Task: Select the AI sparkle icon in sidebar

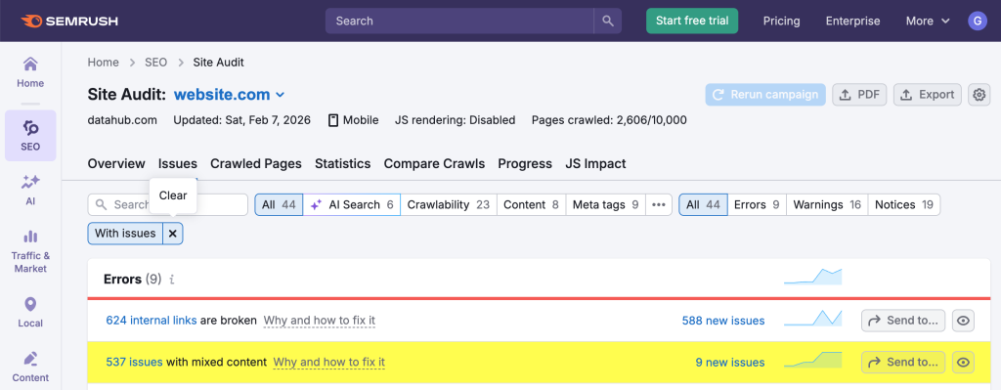Action: [30, 183]
